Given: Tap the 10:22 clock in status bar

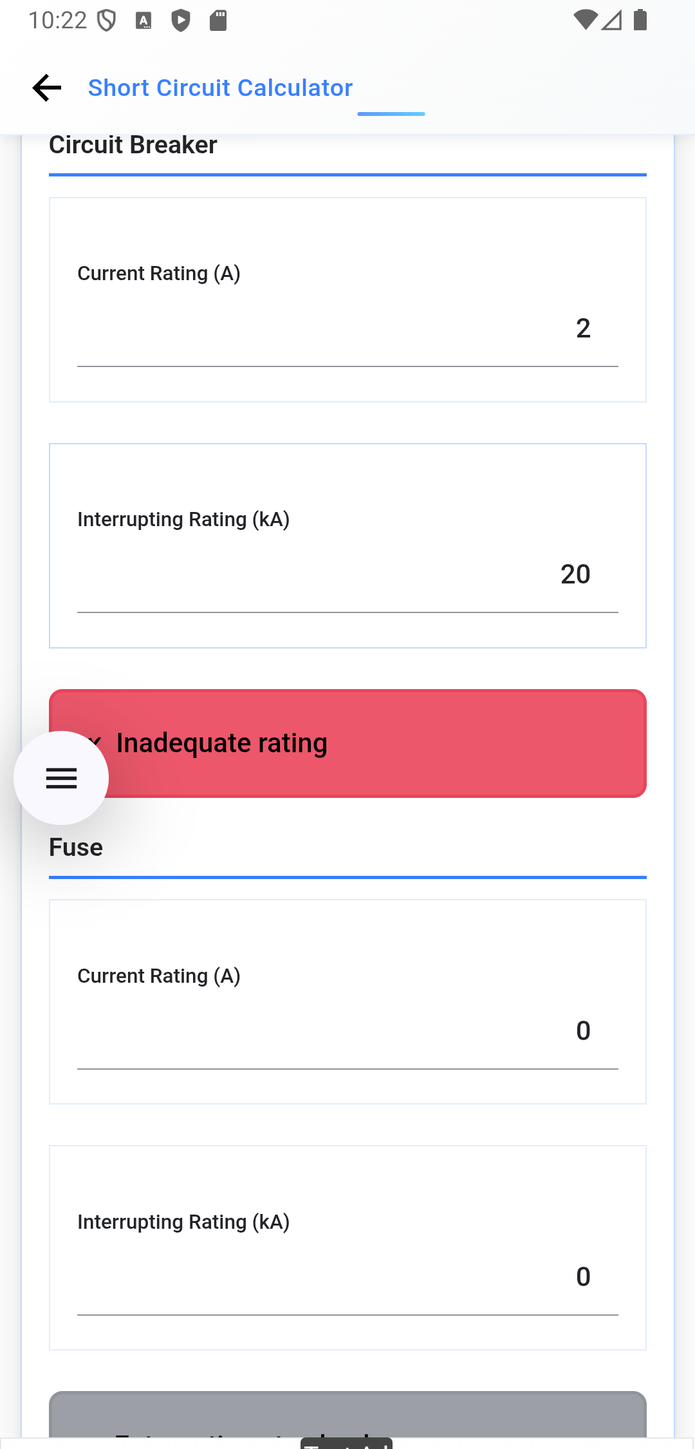Looking at the screenshot, I should (57, 21).
